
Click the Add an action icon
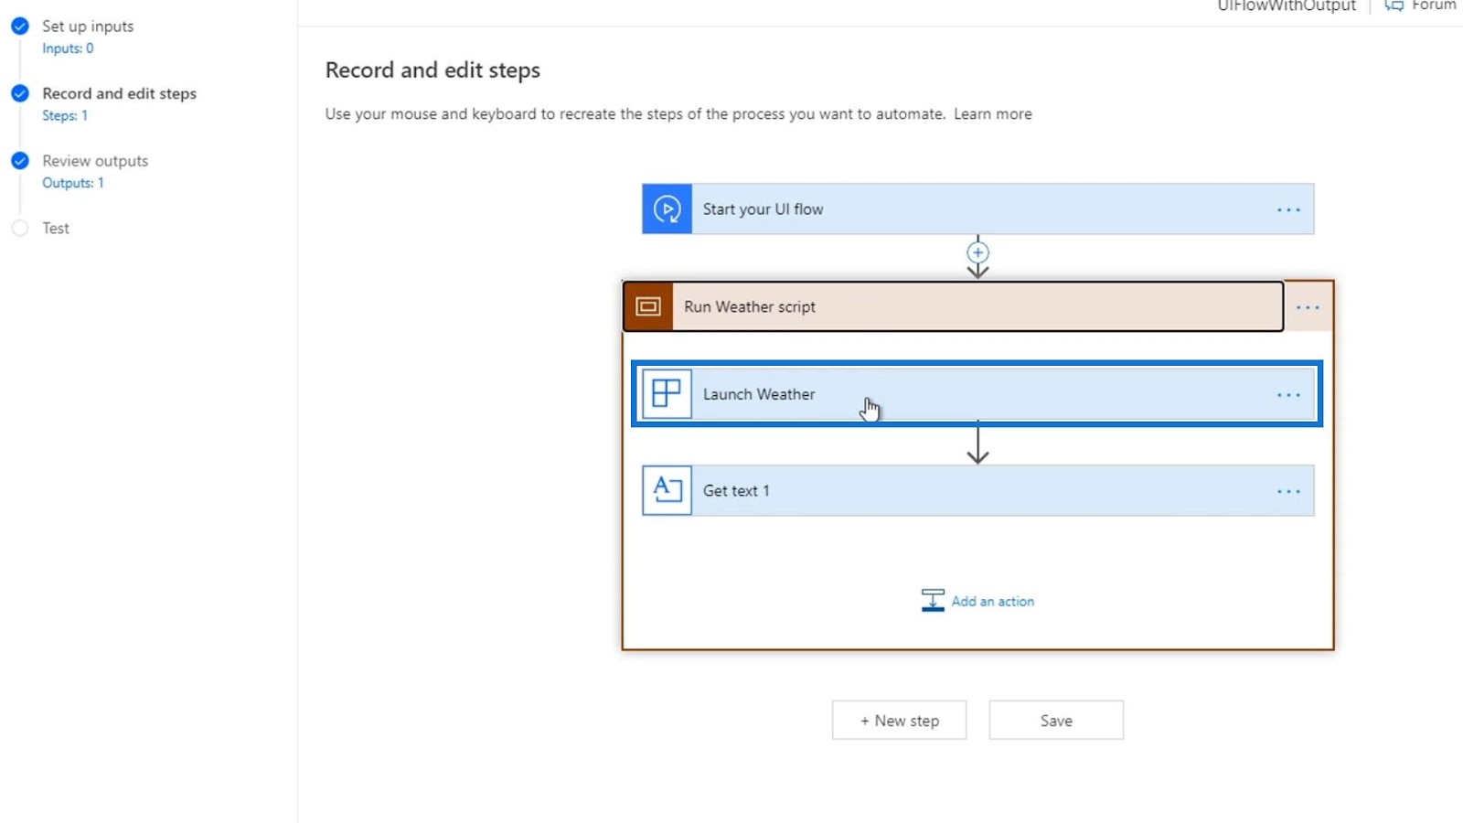tap(933, 601)
